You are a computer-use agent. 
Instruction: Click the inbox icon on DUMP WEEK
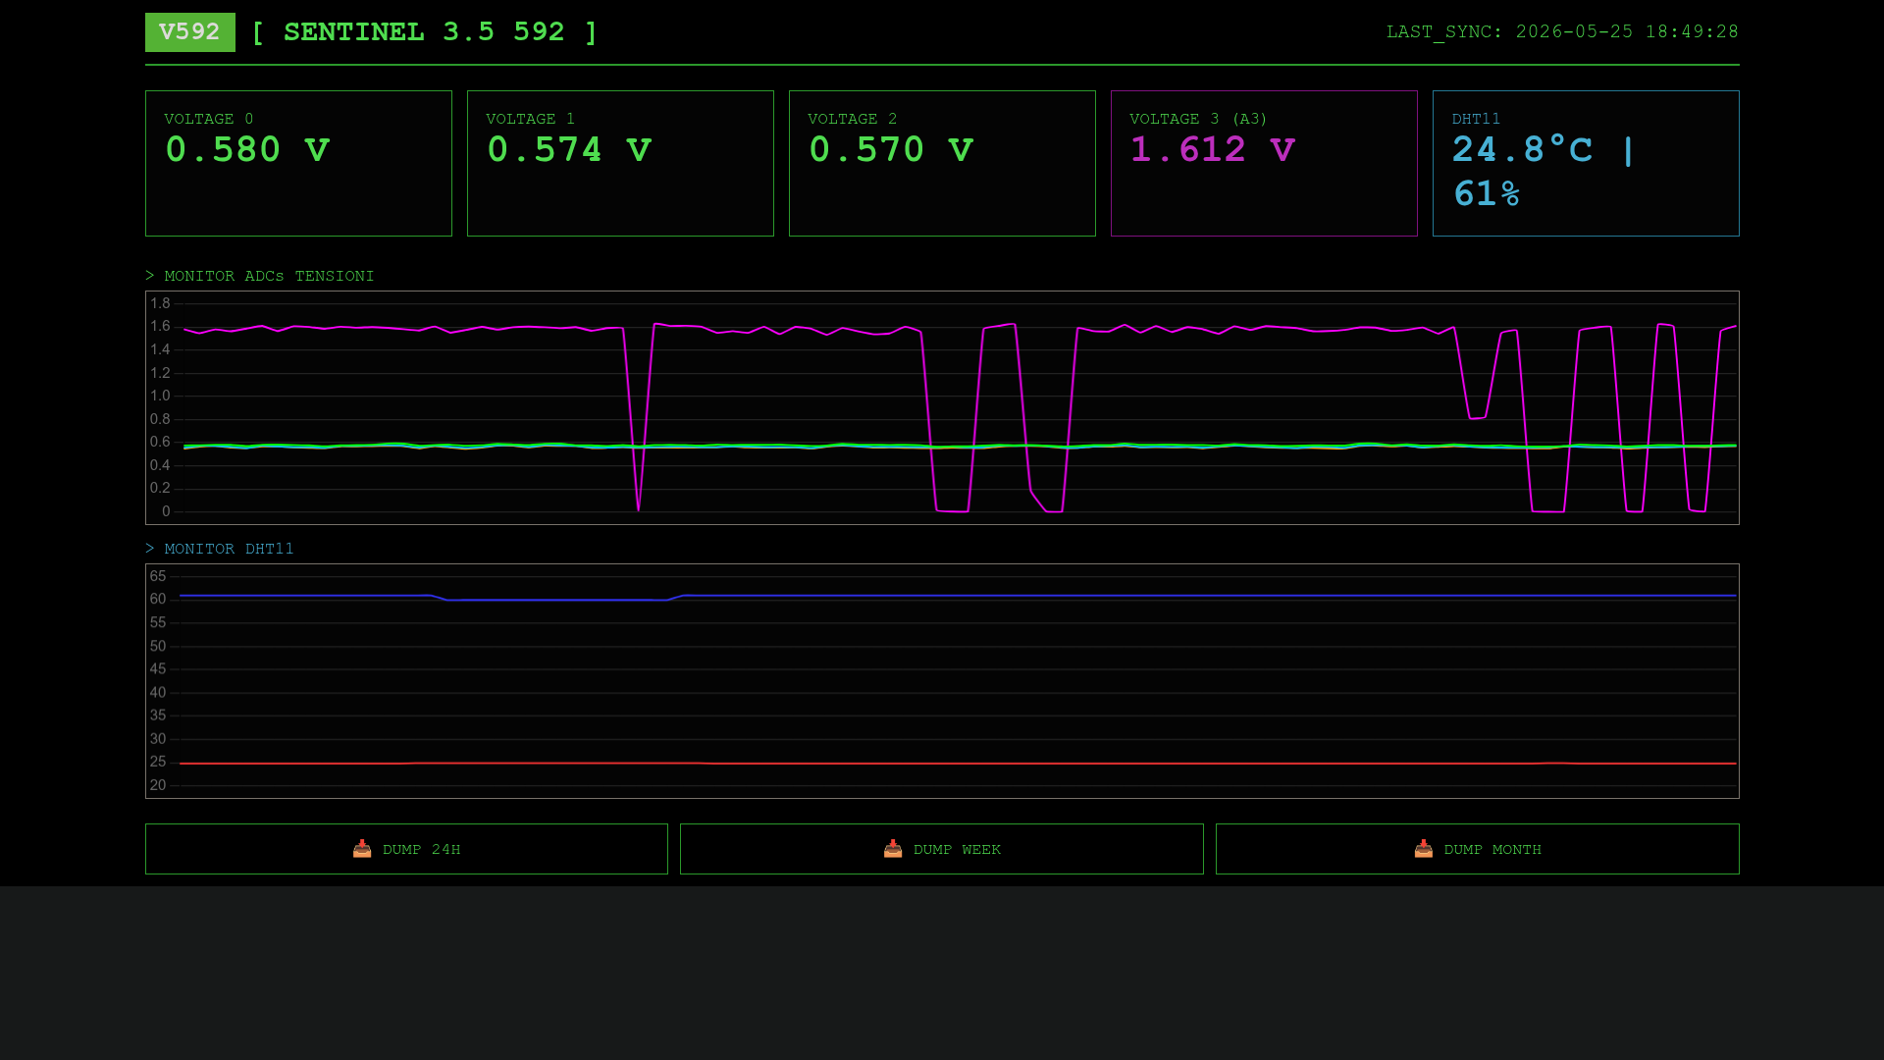tap(893, 849)
